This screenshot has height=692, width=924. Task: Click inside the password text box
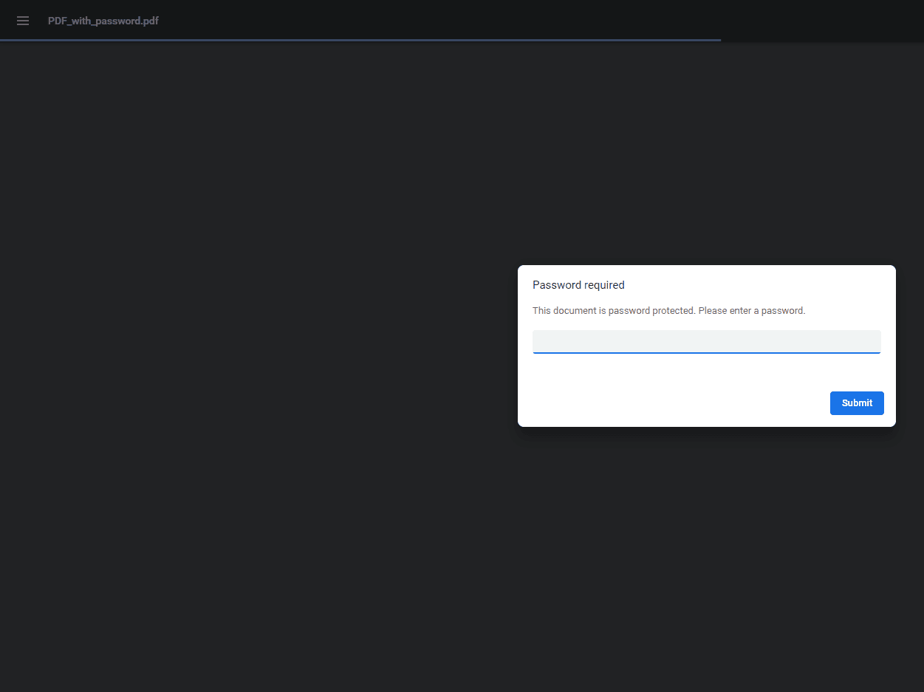[706, 341]
